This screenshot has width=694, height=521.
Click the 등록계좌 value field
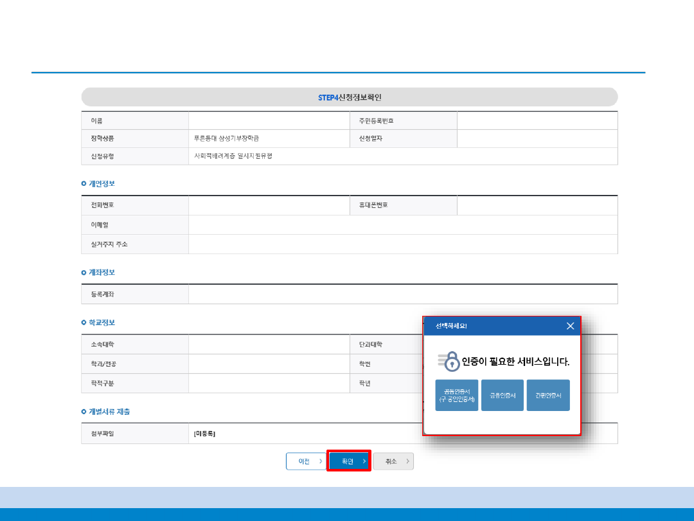(x=402, y=295)
